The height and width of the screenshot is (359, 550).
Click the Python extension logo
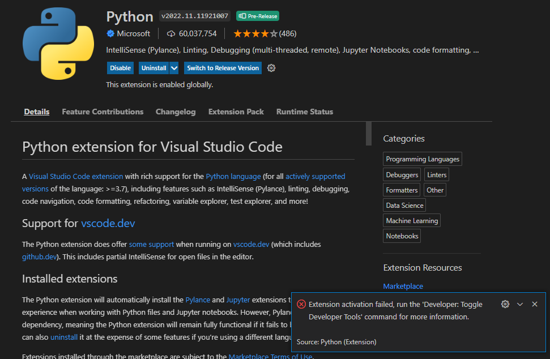(x=58, y=44)
